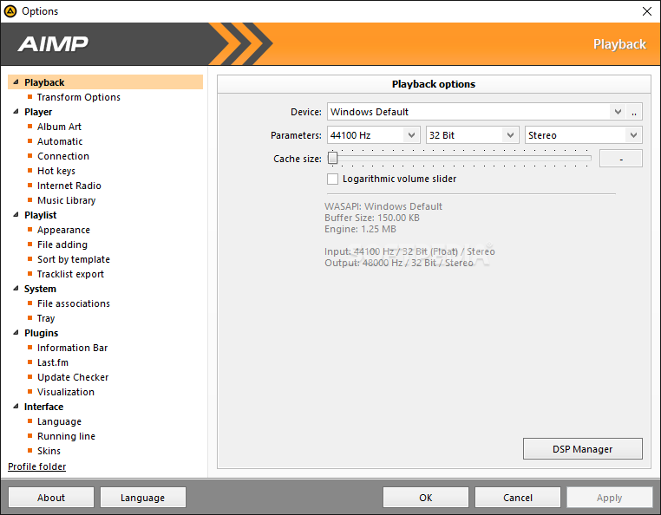
Task: Click the 'Engine: 1.25 MB' text
Action: 360,229
